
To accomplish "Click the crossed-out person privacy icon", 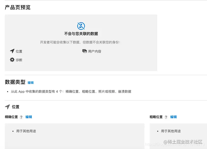I will pyautogui.click(x=81, y=26).
